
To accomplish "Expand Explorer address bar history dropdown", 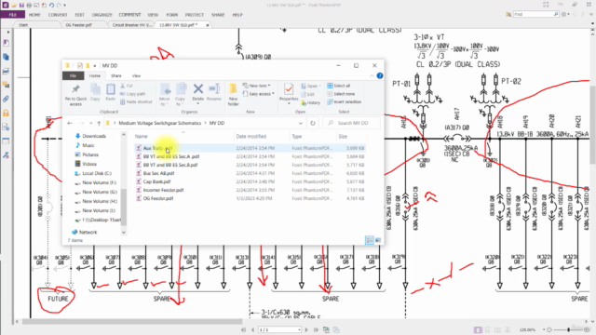I will click(301, 123).
